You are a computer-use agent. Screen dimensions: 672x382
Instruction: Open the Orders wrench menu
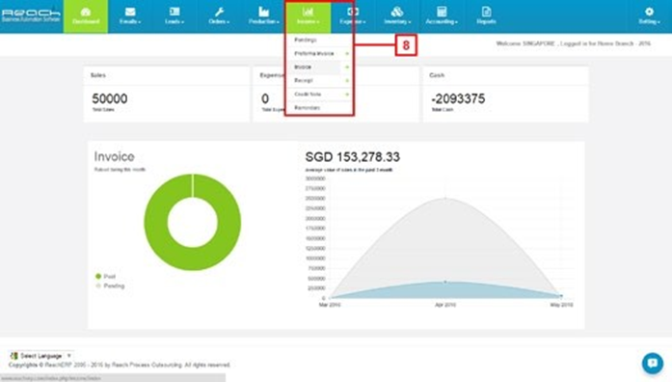tap(219, 12)
